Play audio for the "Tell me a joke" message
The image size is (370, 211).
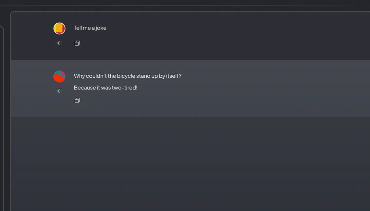click(x=60, y=43)
